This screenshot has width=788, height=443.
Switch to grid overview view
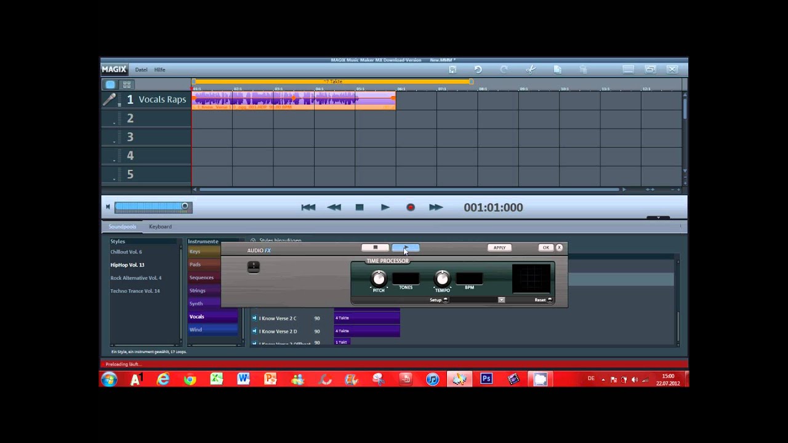click(127, 84)
